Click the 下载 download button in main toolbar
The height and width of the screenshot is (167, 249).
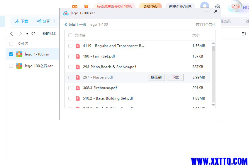tap(22, 21)
